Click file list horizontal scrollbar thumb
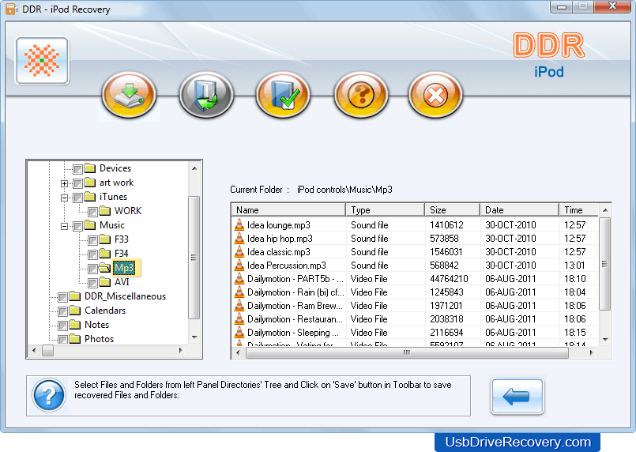 pyautogui.click(x=407, y=352)
